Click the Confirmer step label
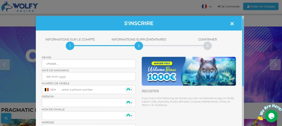The image size is (282, 126). pos(207,39)
